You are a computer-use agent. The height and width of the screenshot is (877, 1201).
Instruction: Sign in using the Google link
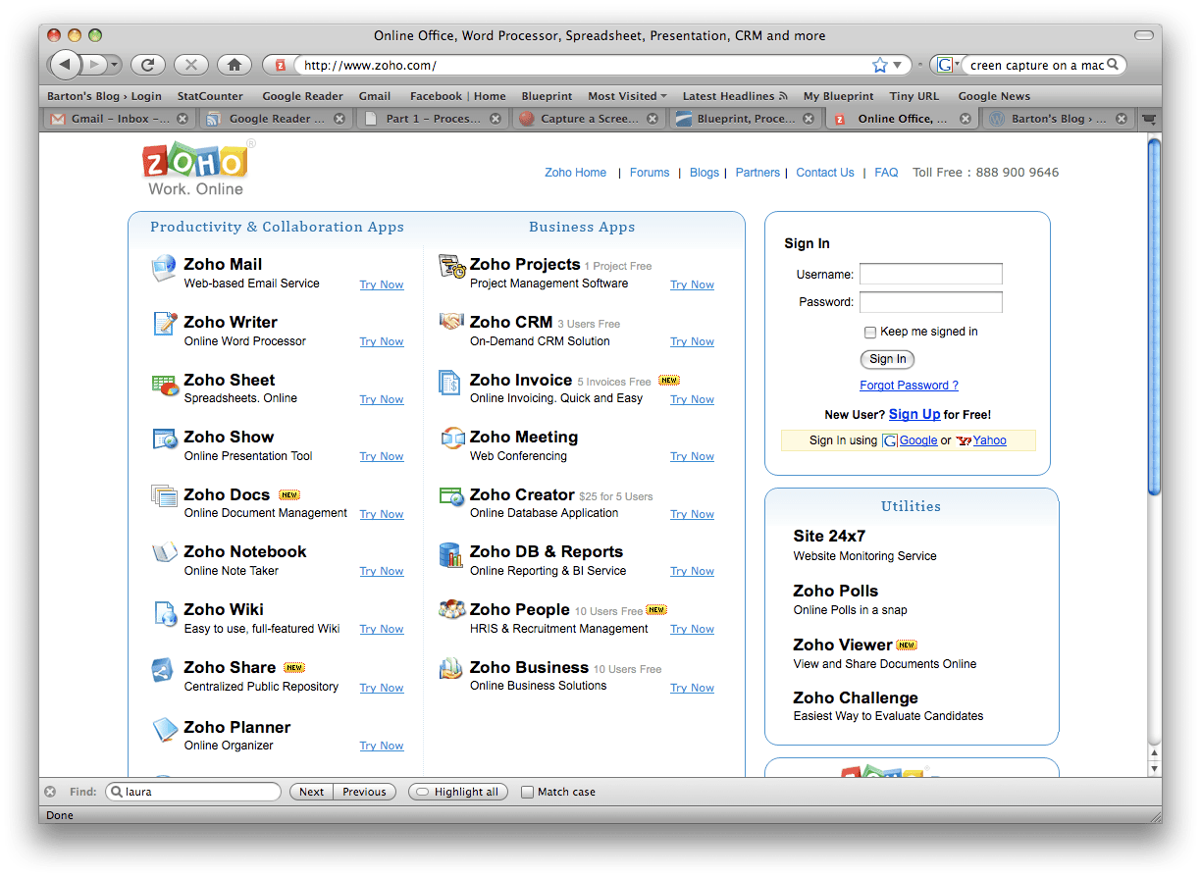click(x=917, y=440)
